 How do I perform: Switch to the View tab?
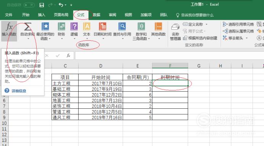(128, 15)
